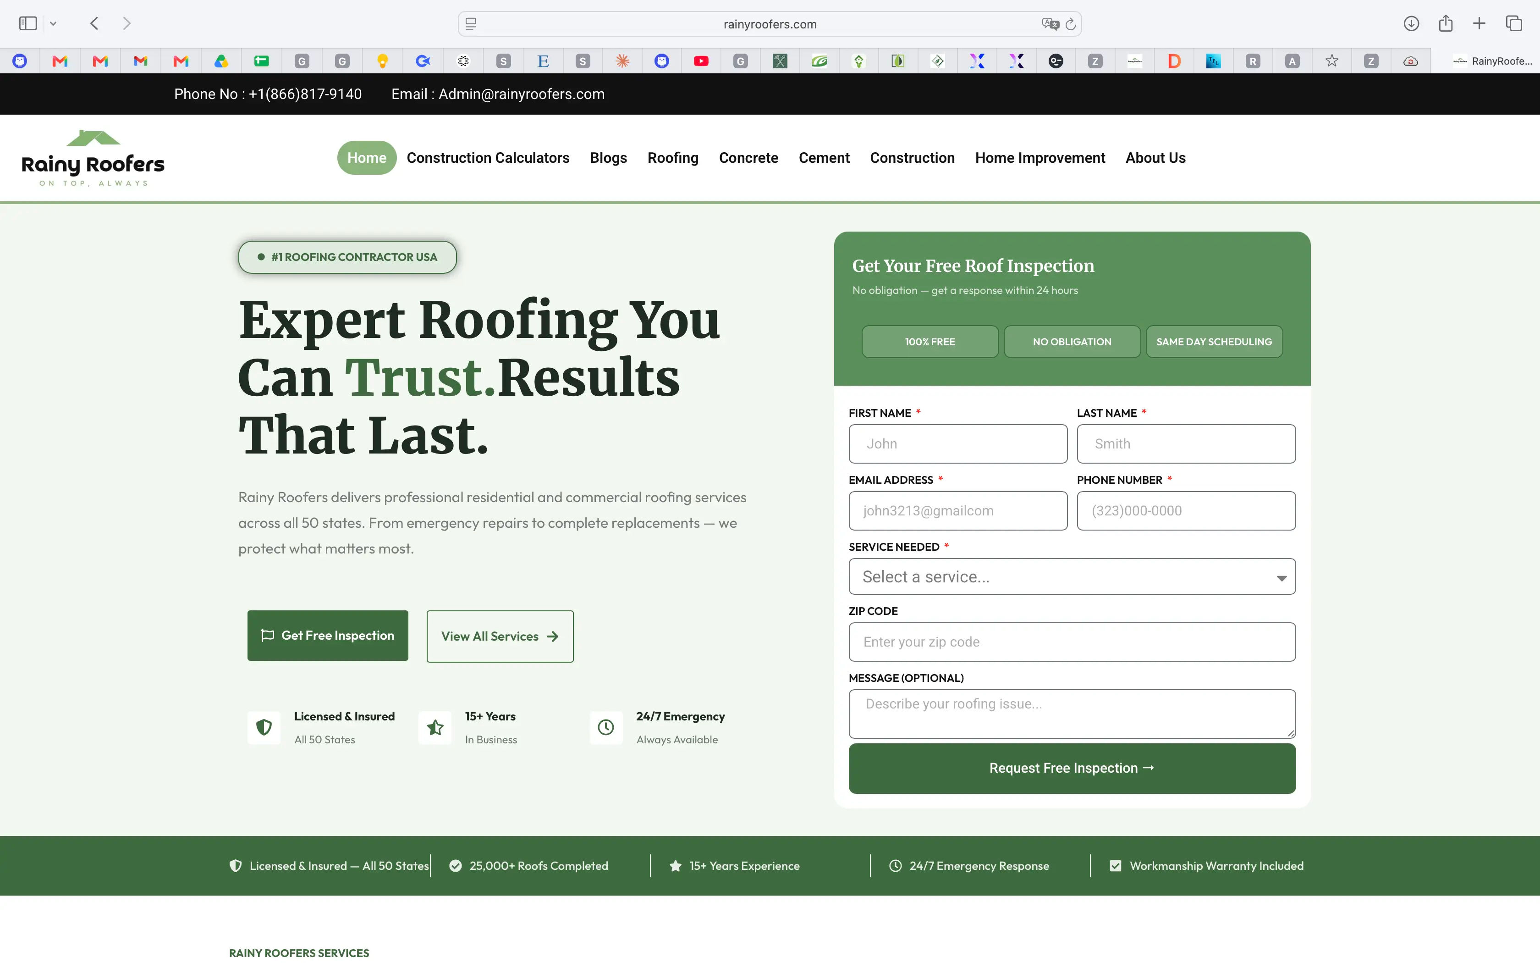Image resolution: width=1540 pixels, height=963 pixels.
Task: Click the translate icon in address bar
Action: (x=1050, y=24)
